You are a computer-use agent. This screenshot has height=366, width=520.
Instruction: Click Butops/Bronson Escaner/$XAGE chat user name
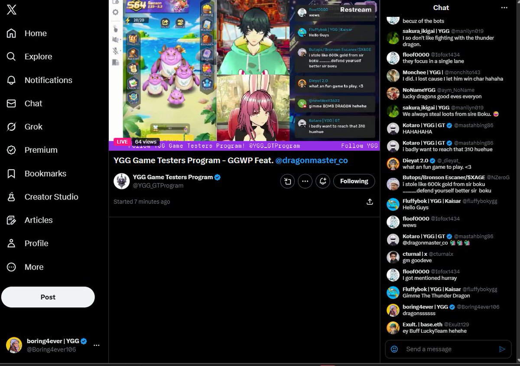444,177
